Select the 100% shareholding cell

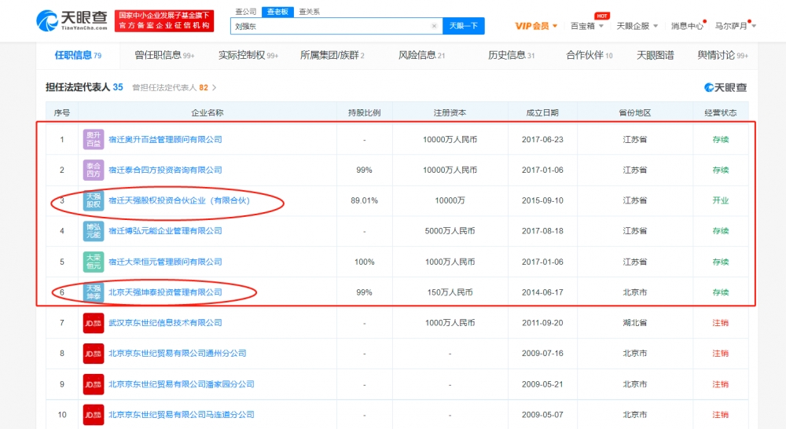coord(365,262)
